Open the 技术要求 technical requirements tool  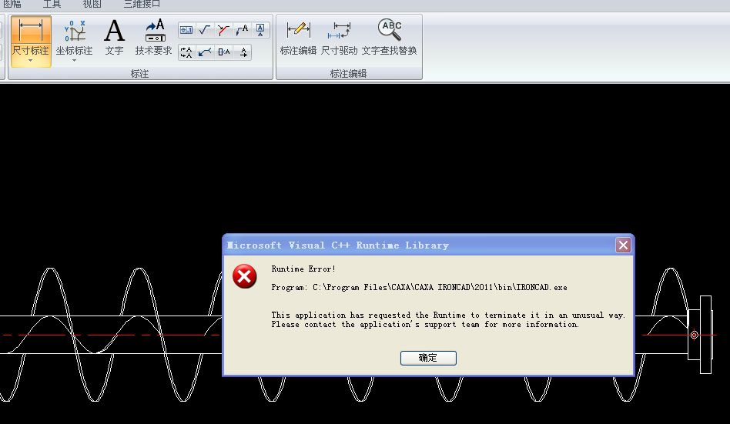154,37
